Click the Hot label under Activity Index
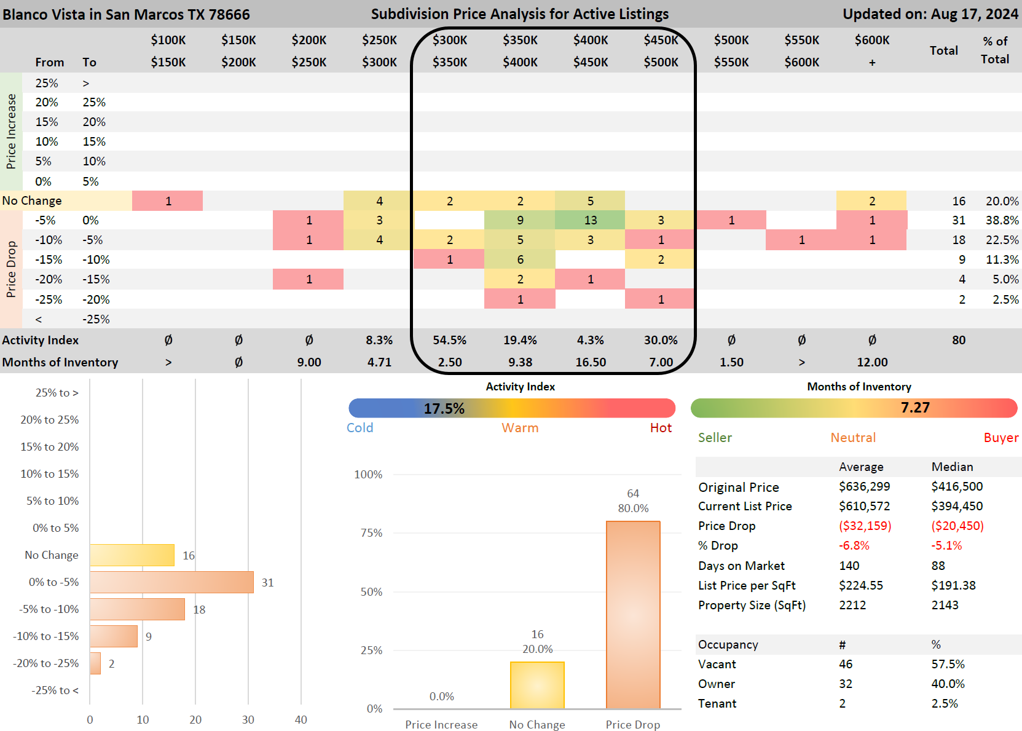The height and width of the screenshot is (731, 1022). tap(661, 428)
